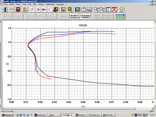Viewport: 156px width, 117px height.
Task: Open the Polars menu
Action: pyautogui.click(x=19, y=4)
